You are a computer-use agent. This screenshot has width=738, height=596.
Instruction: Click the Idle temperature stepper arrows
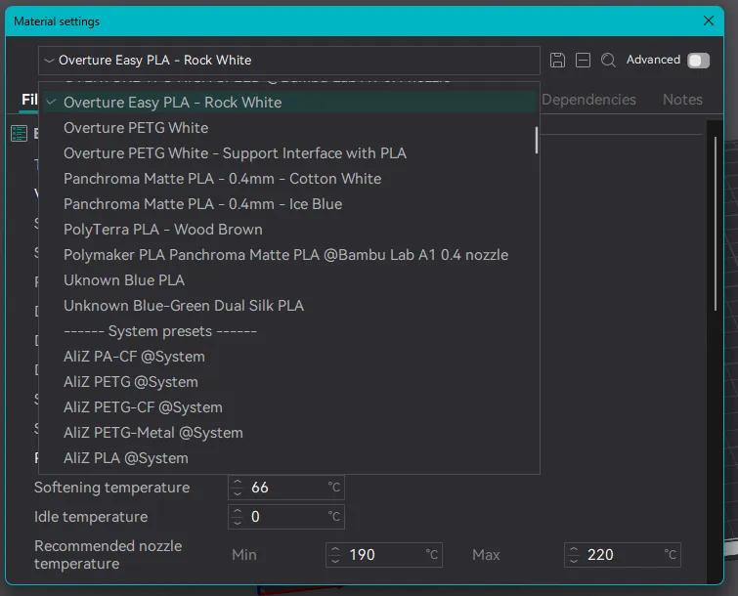coord(238,517)
